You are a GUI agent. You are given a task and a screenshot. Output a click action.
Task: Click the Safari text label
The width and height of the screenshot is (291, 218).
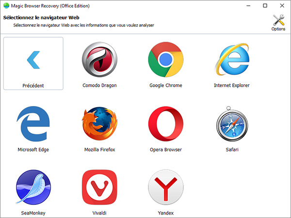click(232, 150)
